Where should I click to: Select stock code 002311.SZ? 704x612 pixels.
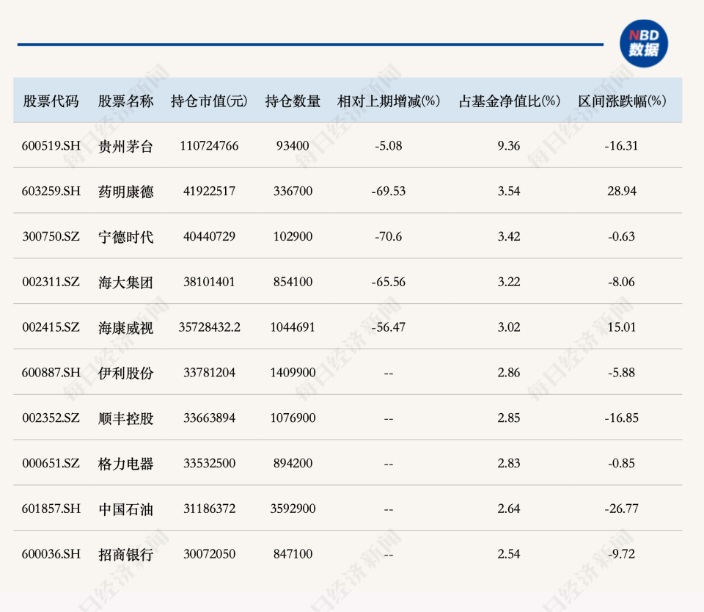[51, 283]
